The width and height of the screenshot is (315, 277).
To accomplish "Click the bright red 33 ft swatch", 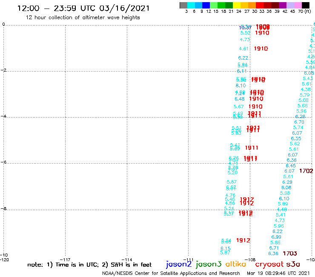I will (x=260, y=5).
